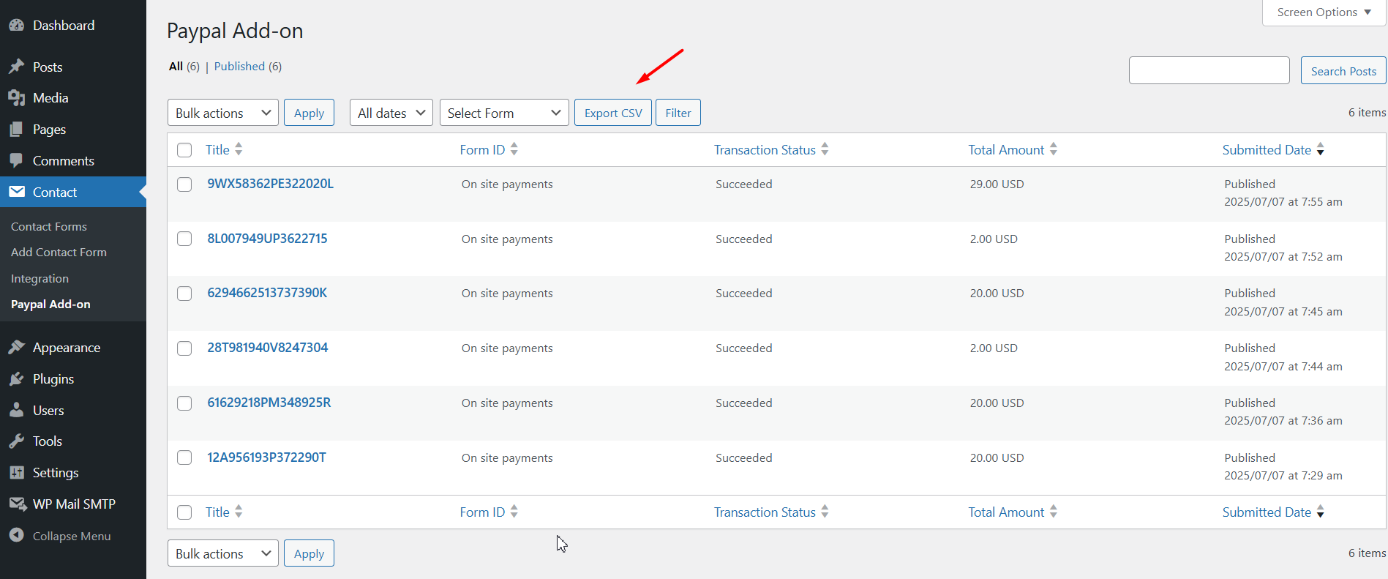Click the 29.00 USD amount cell

pyautogui.click(x=997, y=184)
